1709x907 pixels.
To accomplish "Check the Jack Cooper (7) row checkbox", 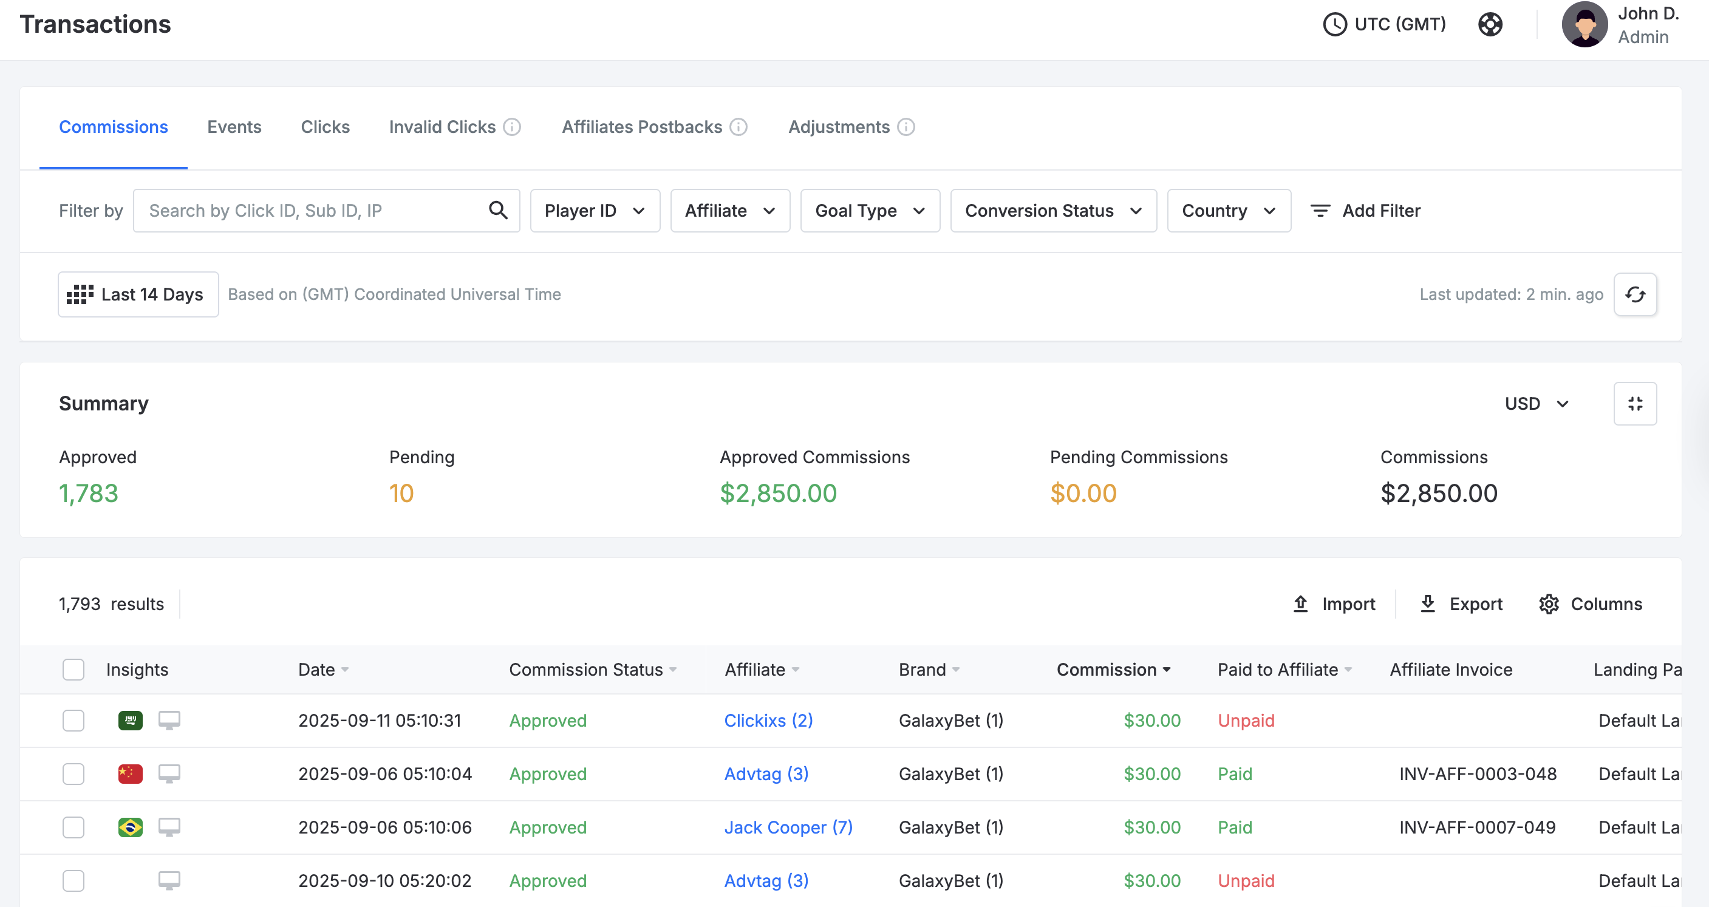I will coord(73,827).
